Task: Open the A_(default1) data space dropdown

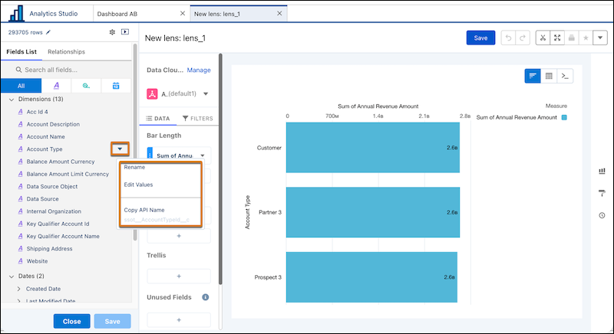Action: pyautogui.click(x=206, y=93)
